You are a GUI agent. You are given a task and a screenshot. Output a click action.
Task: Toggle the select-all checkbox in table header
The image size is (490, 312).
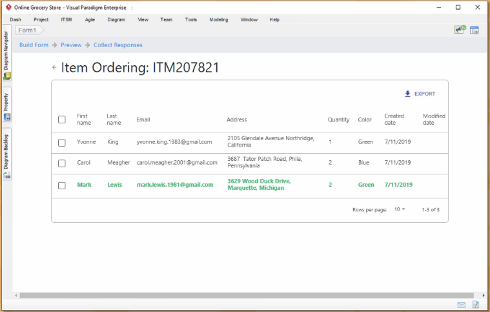(x=62, y=120)
